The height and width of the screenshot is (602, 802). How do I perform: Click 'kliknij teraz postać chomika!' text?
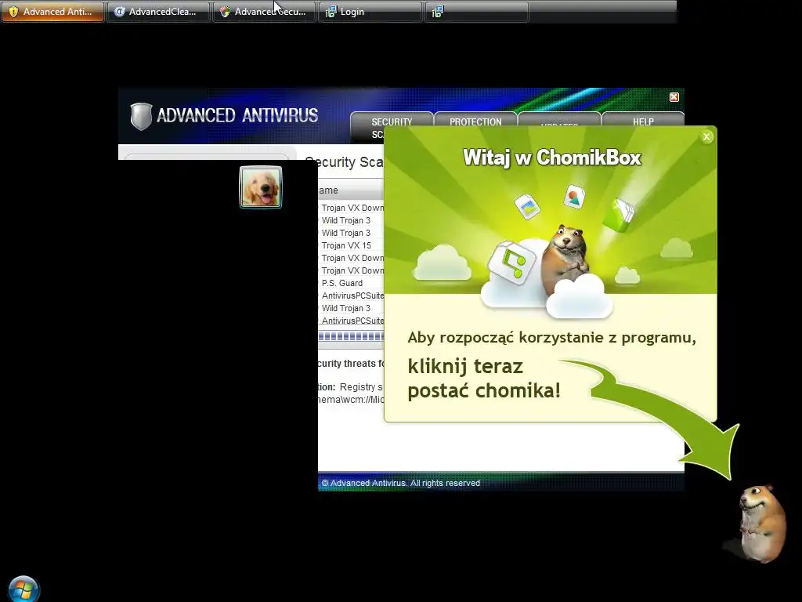point(484,379)
